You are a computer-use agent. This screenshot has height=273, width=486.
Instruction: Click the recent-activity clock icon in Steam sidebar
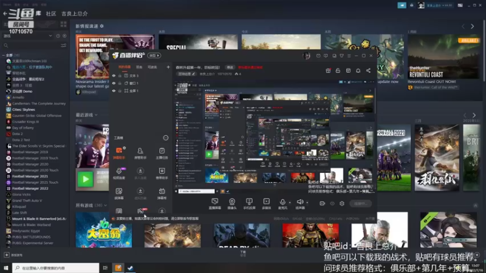[x=58, y=36]
